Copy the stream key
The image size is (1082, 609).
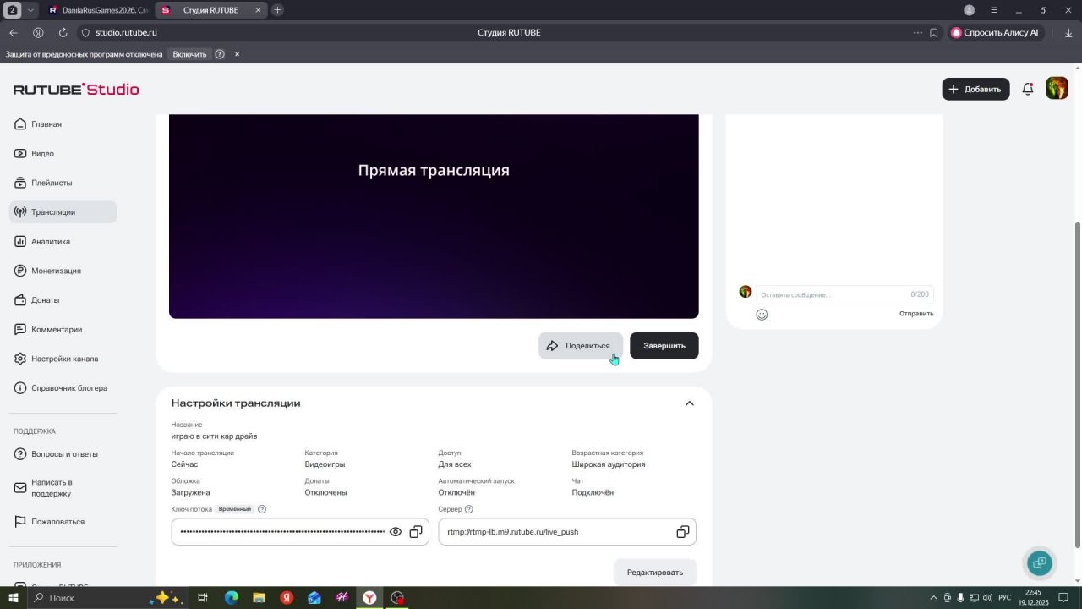tap(416, 532)
